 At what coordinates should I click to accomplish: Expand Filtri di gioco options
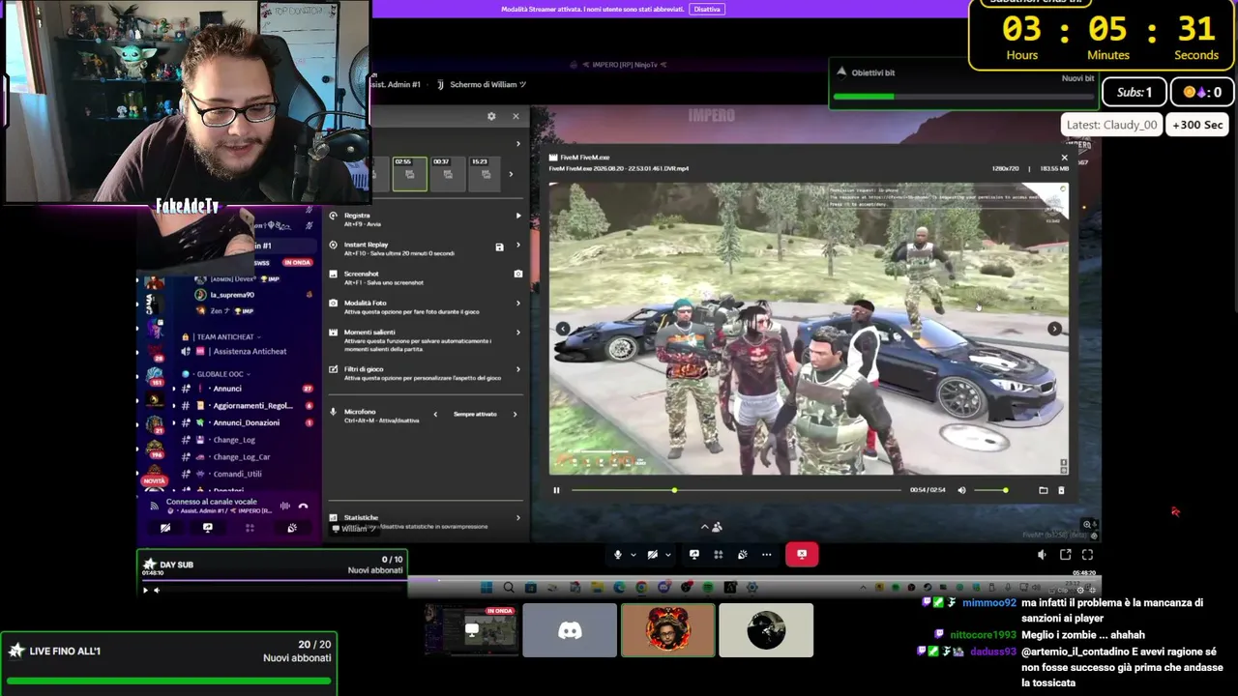518,369
